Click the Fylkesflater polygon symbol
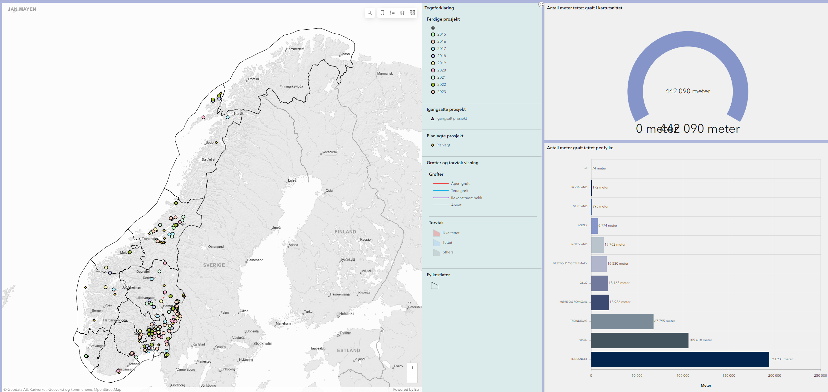 pos(434,286)
